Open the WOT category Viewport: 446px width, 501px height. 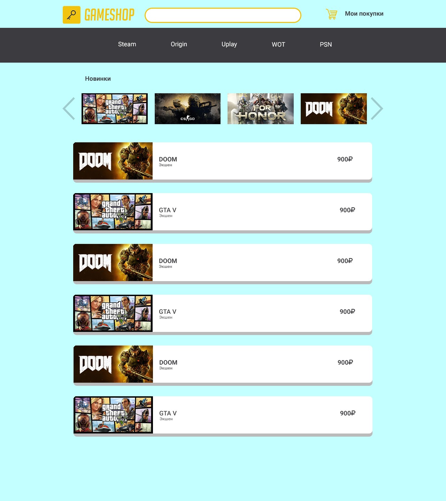(278, 45)
